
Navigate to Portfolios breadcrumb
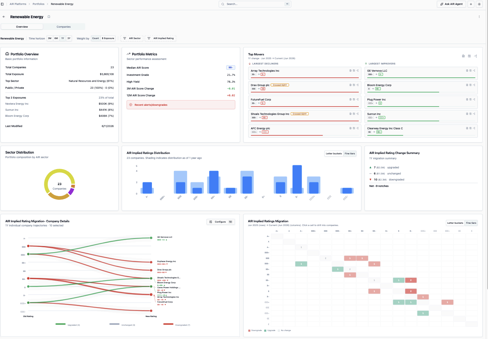(x=38, y=4)
